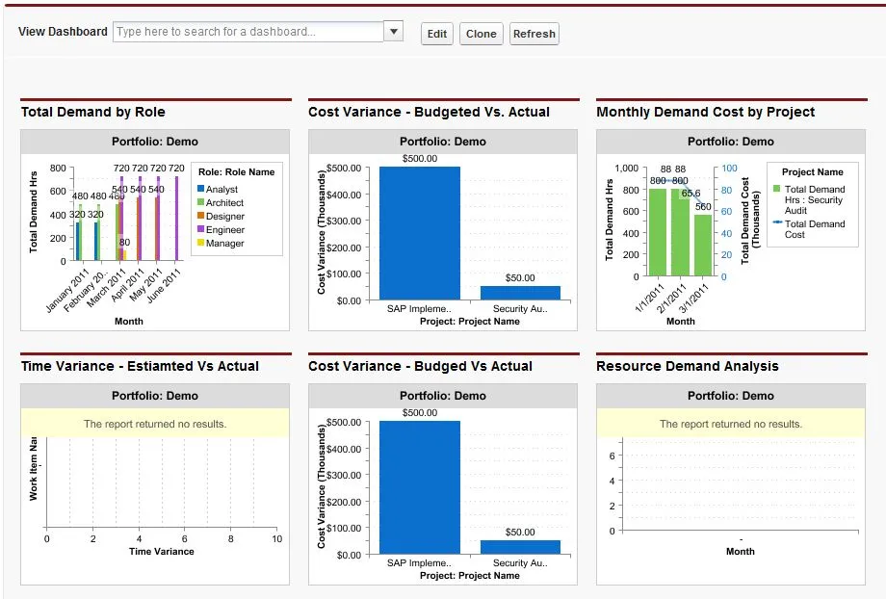Click the $50.00 Security Au.. bar in top chart
This screenshot has height=599, width=886.
click(520, 293)
